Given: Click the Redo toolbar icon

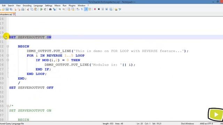Looking at the screenshot, I should point(45,9).
